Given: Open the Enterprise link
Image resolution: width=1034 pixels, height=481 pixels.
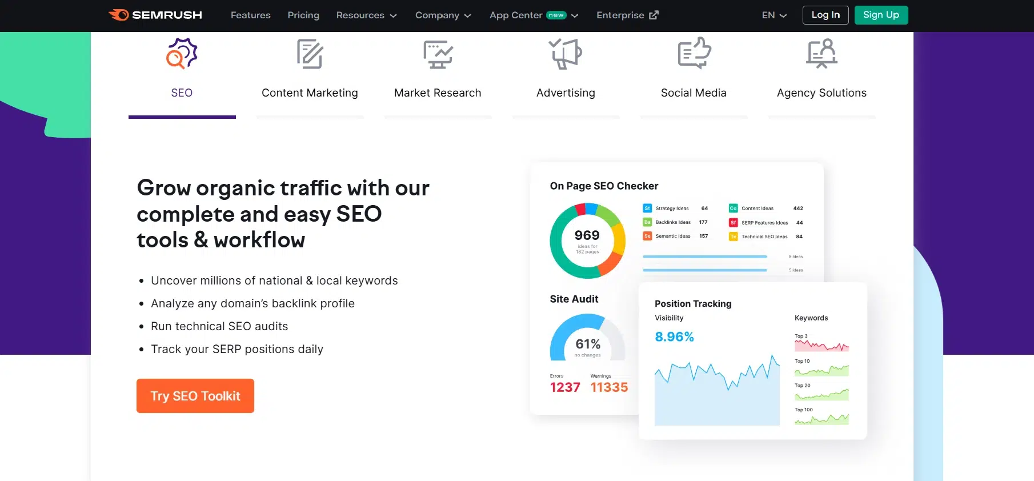Looking at the screenshot, I should pos(627,15).
